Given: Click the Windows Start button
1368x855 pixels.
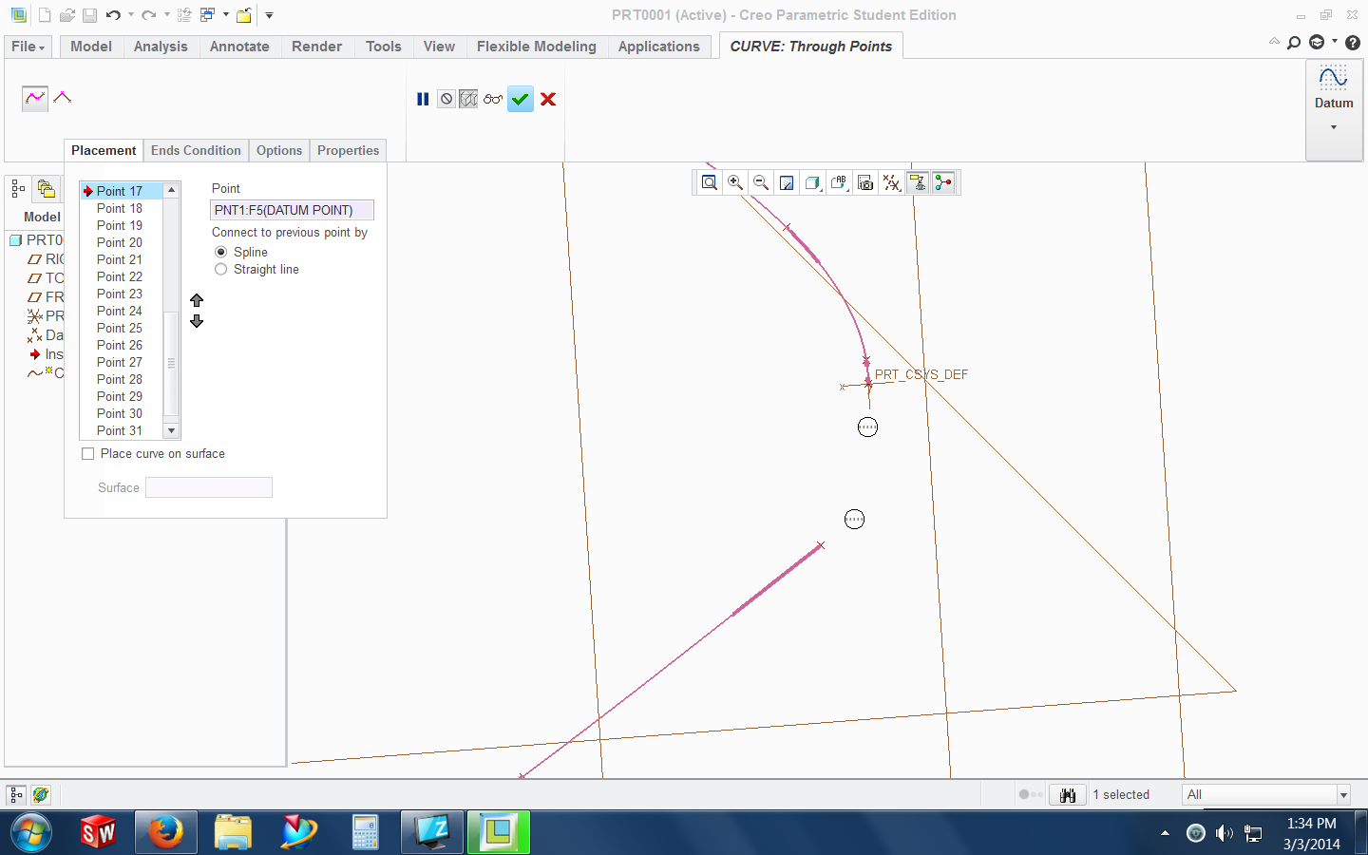Looking at the screenshot, I should click(x=31, y=833).
